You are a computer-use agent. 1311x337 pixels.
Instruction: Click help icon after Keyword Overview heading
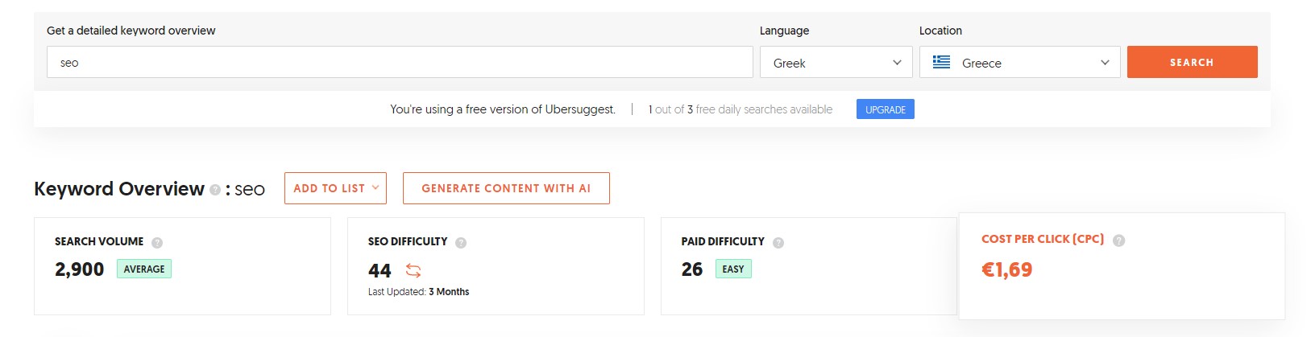coord(215,190)
